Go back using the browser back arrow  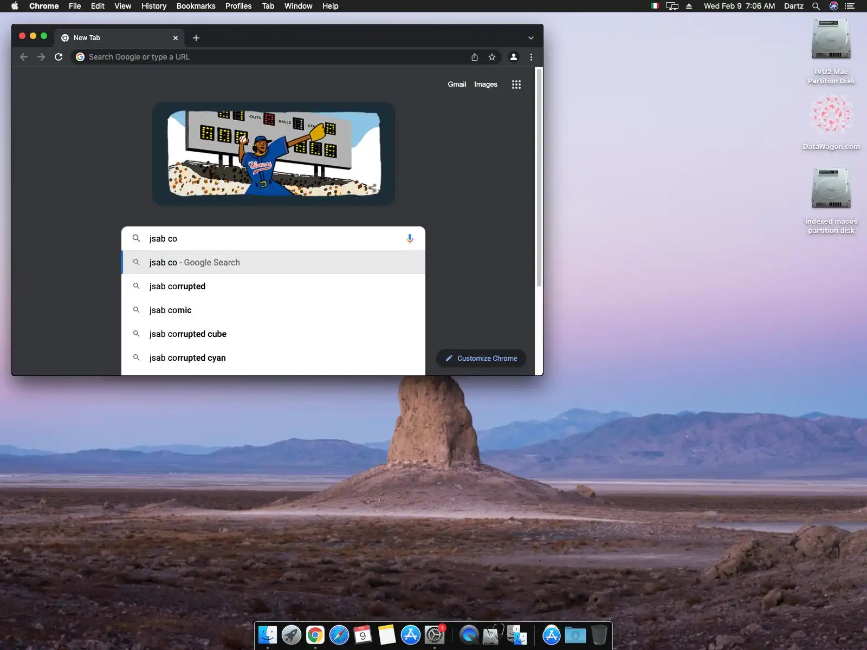point(24,57)
